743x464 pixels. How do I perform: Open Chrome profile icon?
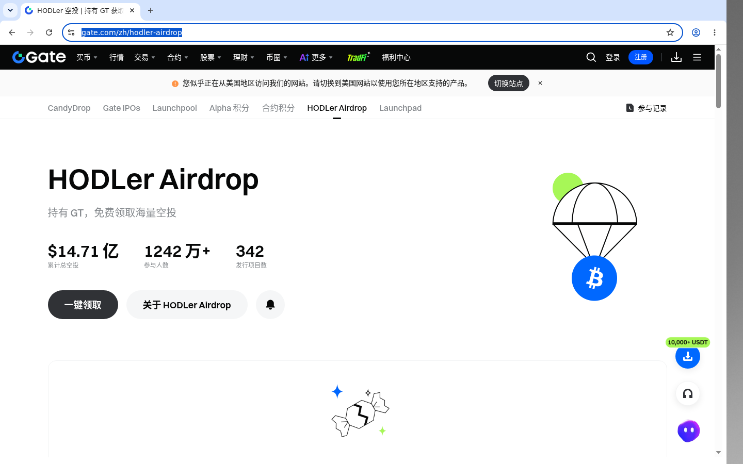[696, 32]
